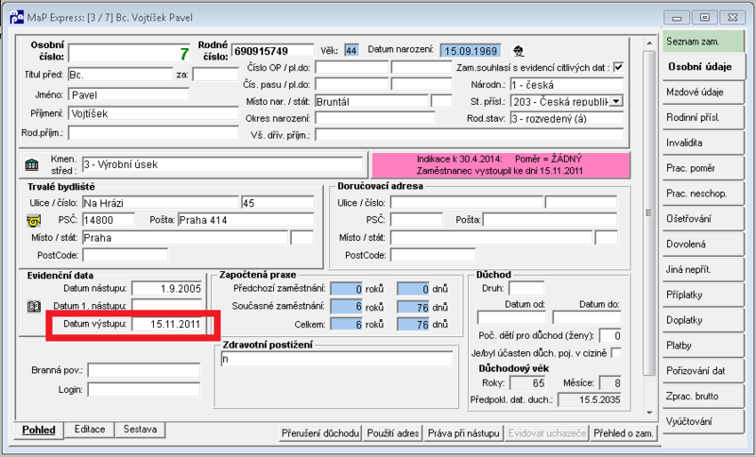Click the Důchod Druh field
The width and height of the screenshot is (756, 457).
point(526,288)
